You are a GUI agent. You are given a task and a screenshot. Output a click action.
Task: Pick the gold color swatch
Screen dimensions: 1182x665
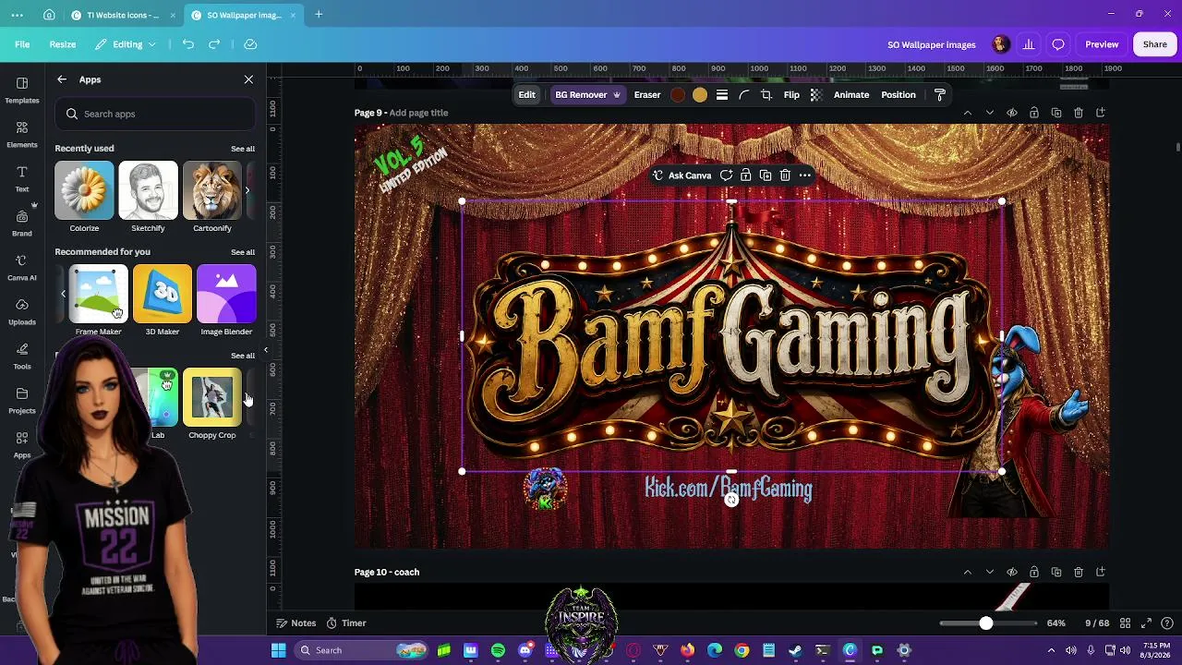click(700, 95)
